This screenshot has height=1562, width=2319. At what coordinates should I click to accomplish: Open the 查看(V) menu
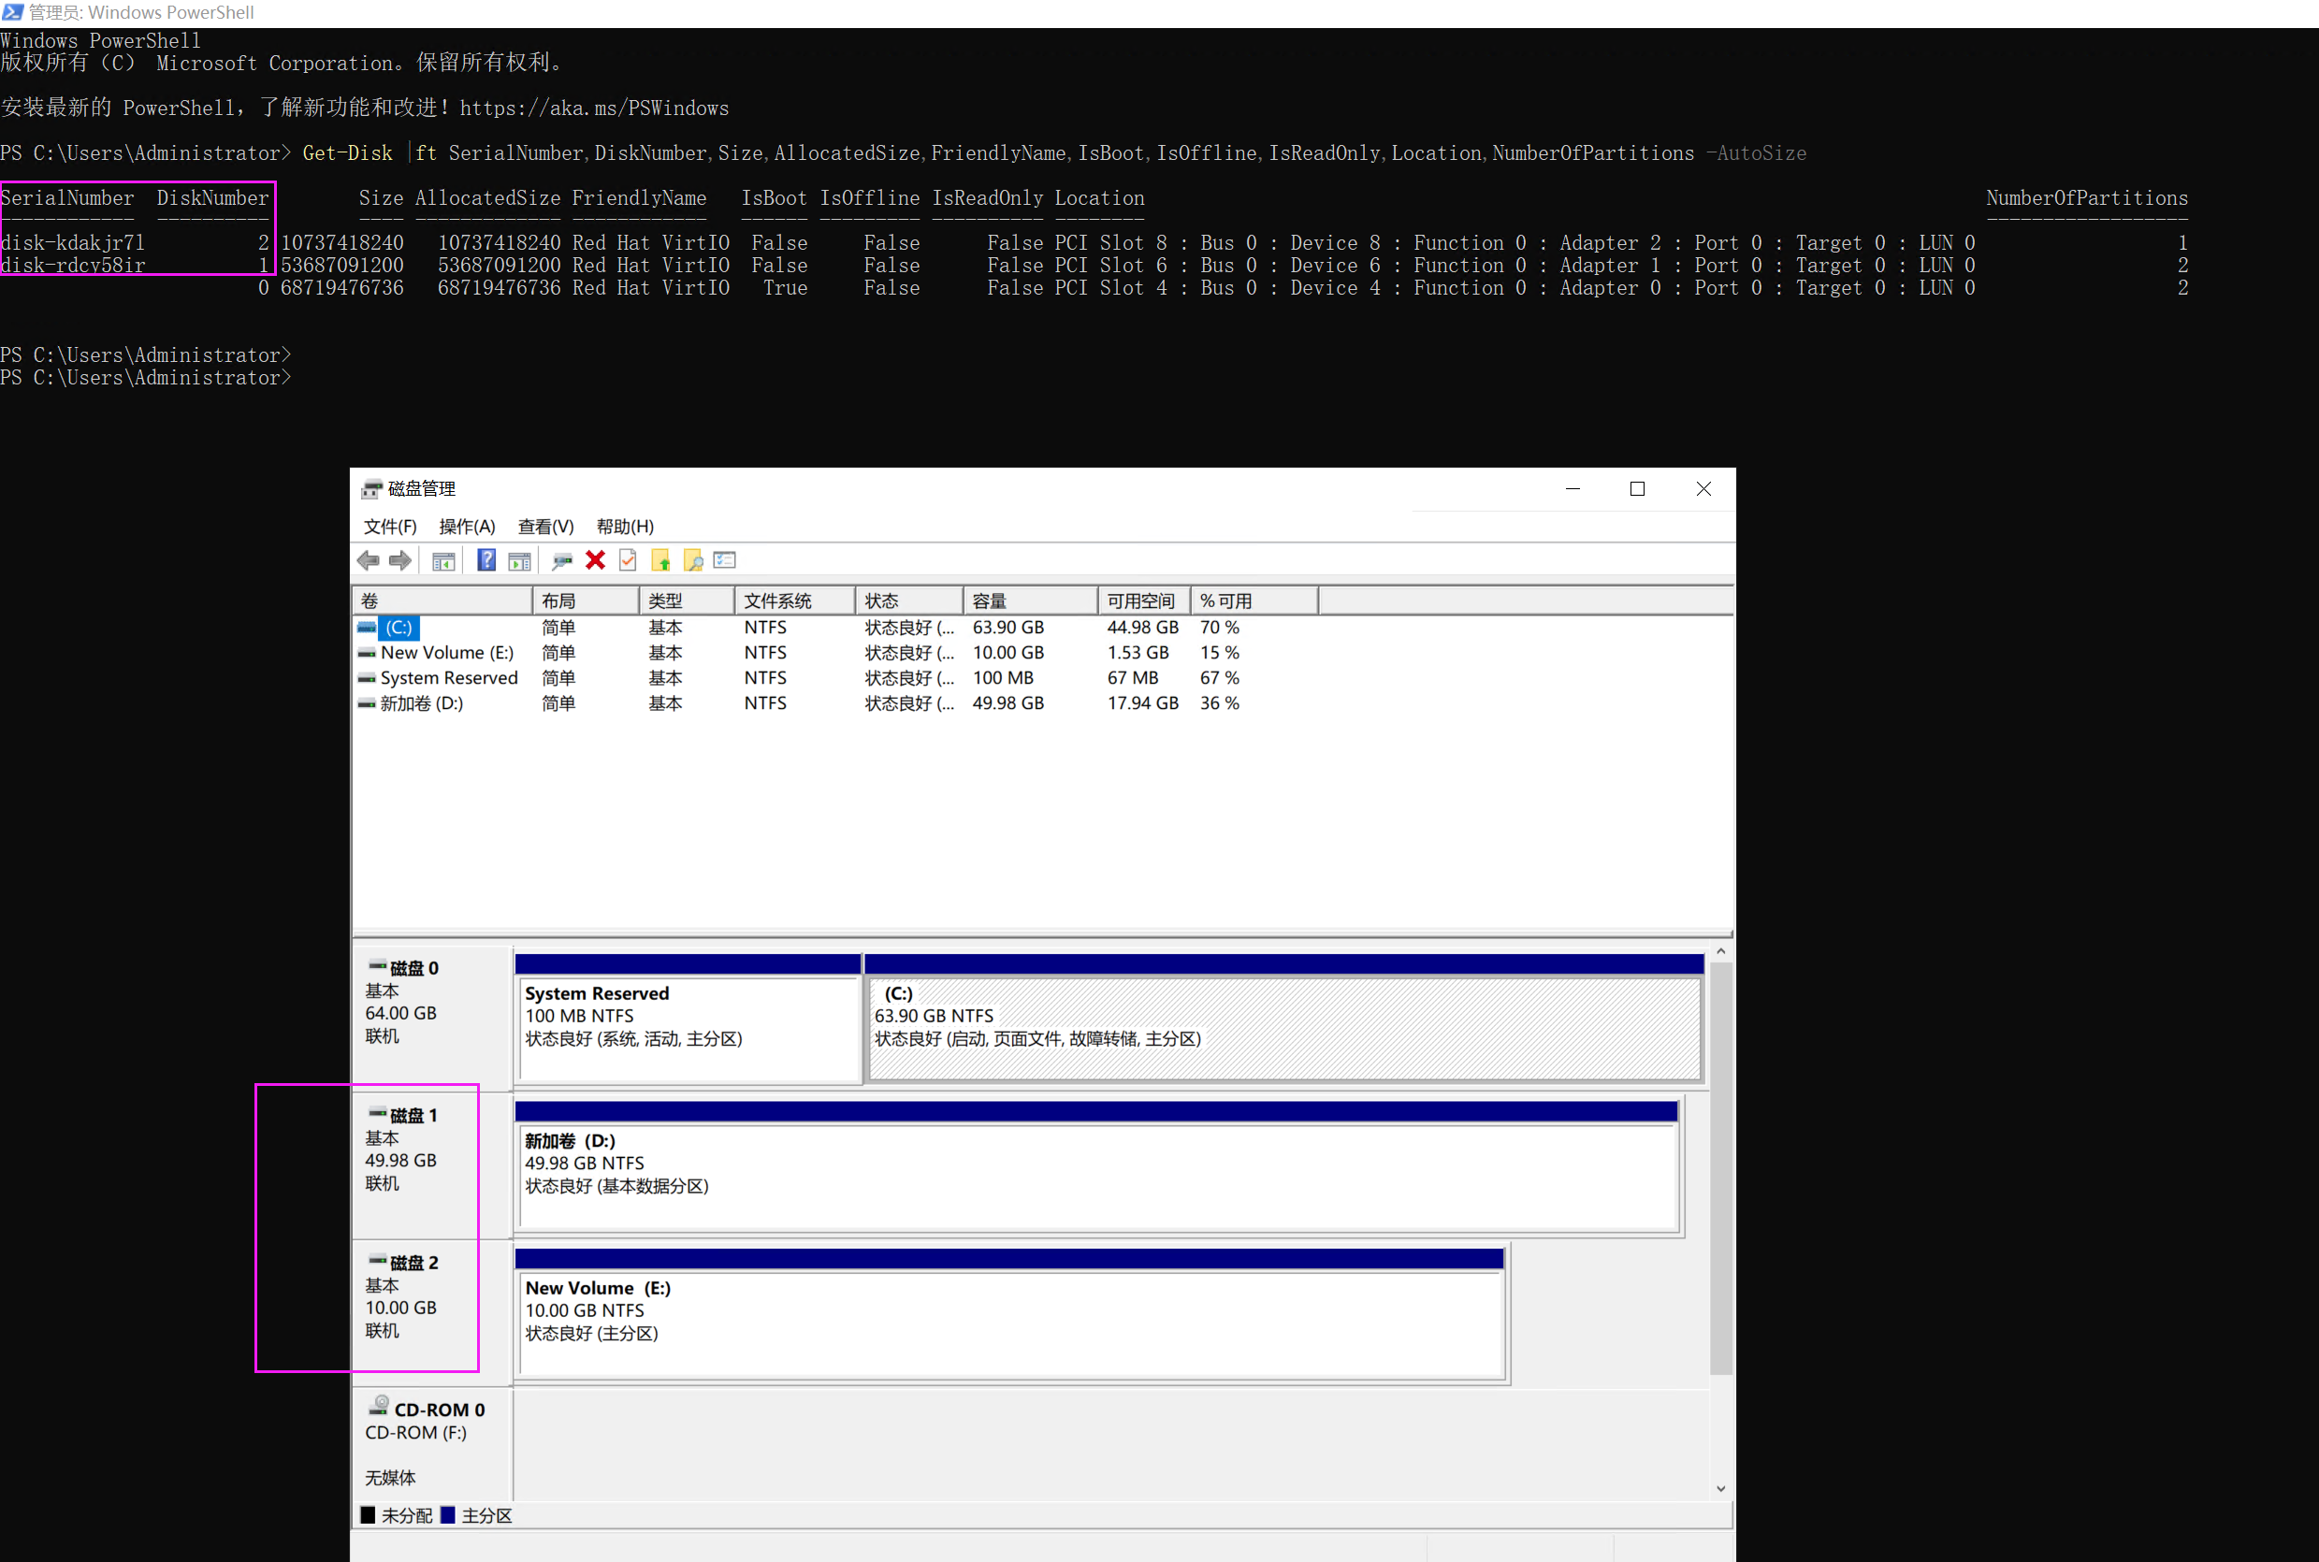coord(544,526)
